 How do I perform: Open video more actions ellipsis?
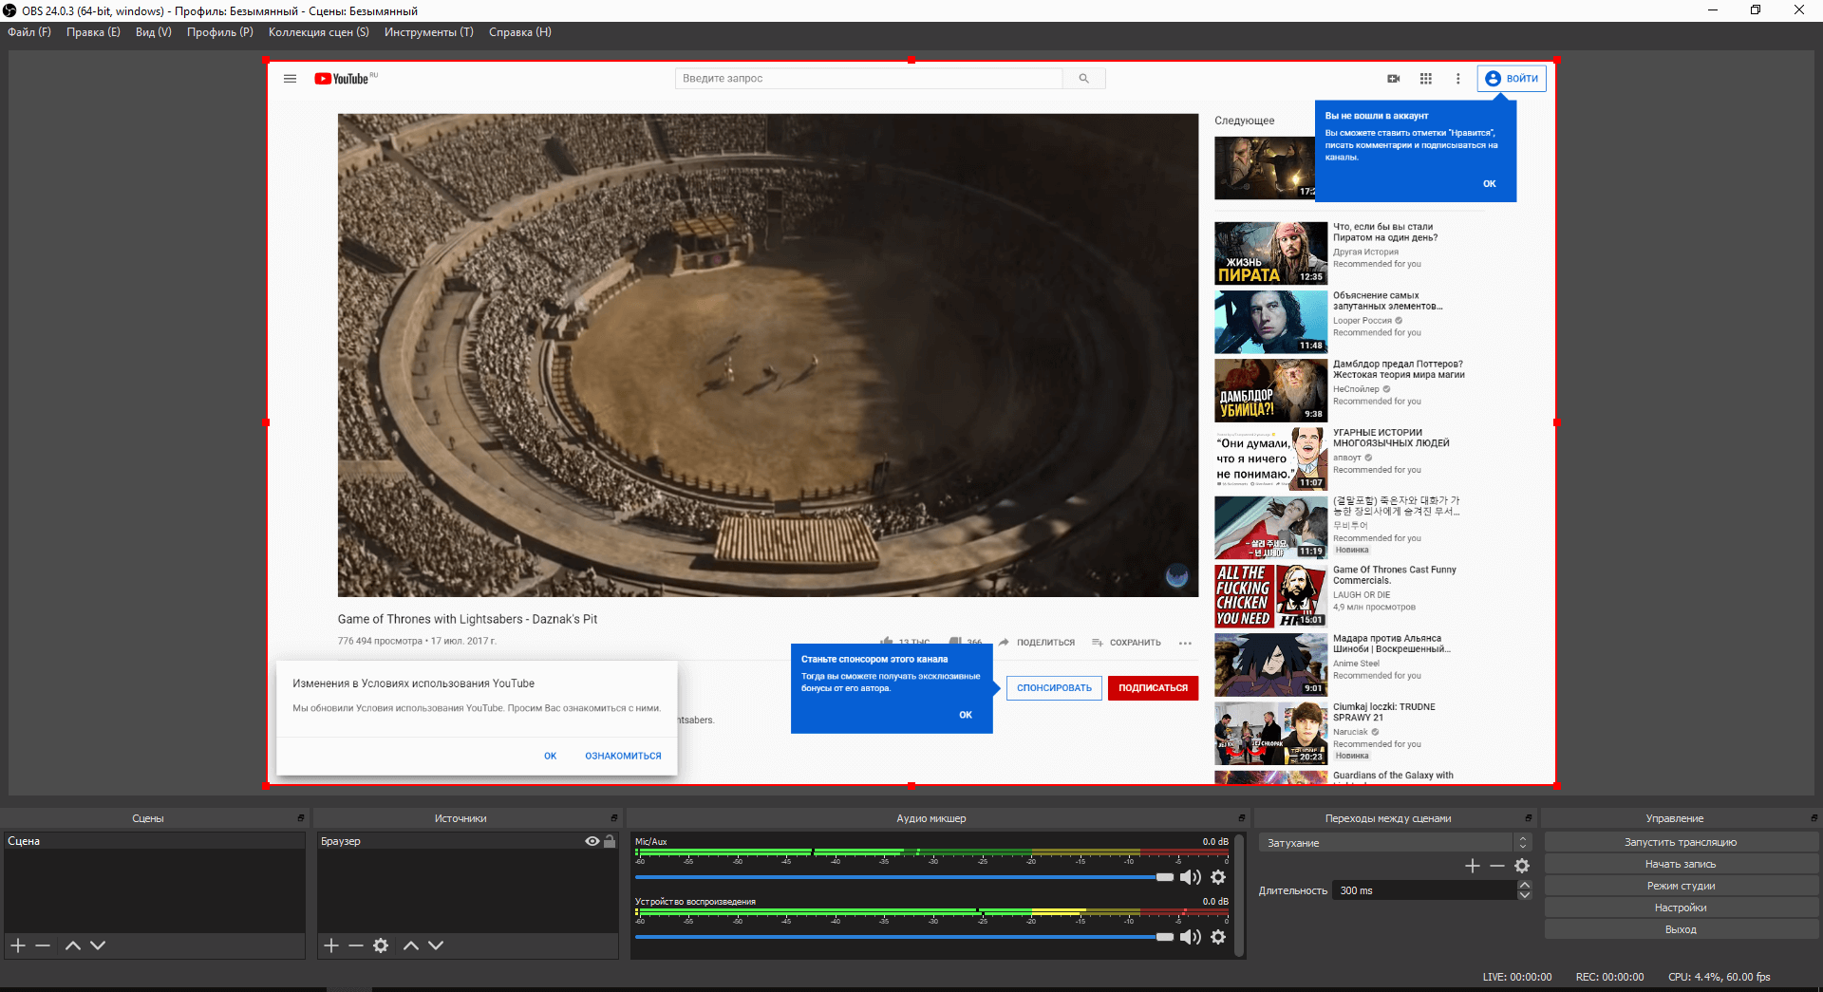click(x=1185, y=644)
